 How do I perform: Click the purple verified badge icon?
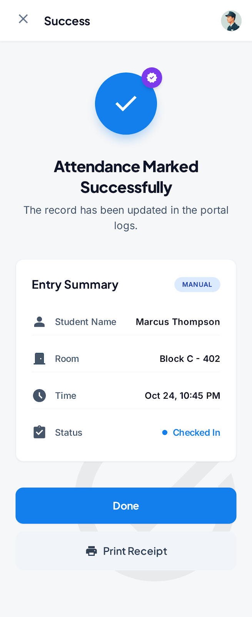coord(152,78)
